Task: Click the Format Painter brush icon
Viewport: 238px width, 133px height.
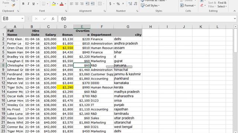Action: (13, 5)
